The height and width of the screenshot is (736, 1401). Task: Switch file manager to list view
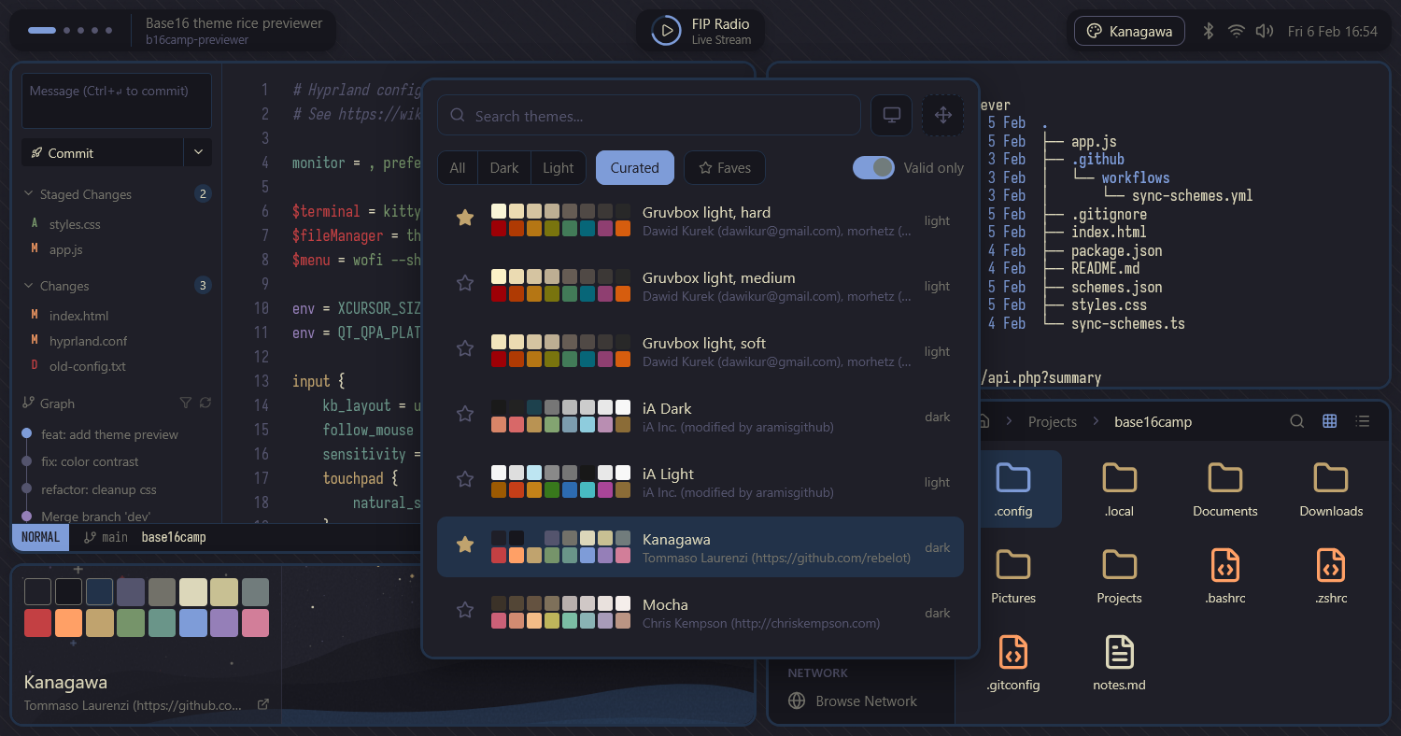pyautogui.click(x=1362, y=421)
